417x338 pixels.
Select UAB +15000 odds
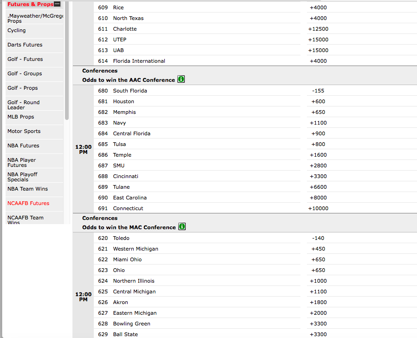coord(318,50)
